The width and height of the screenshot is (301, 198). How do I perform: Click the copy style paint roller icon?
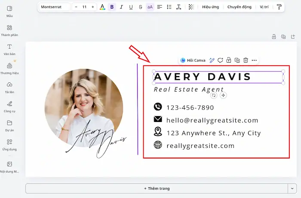[279, 7]
